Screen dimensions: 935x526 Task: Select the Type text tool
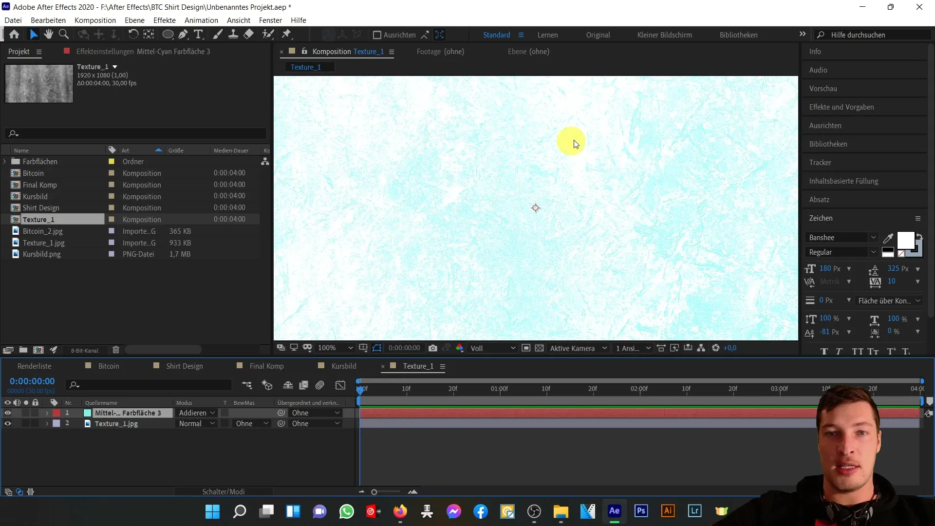(198, 35)
